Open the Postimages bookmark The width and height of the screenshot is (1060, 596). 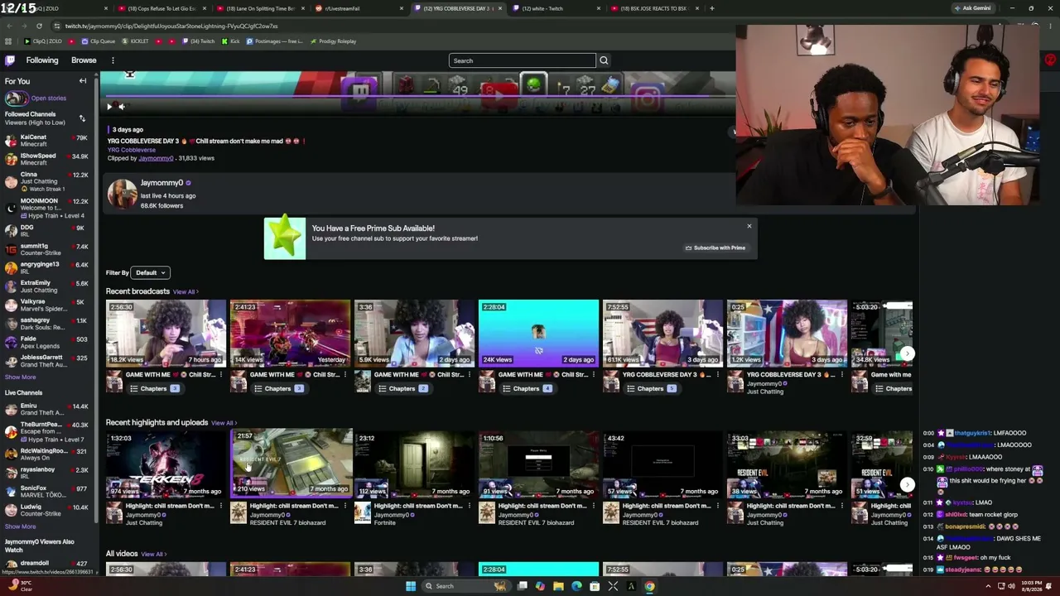tap(275, 41)
